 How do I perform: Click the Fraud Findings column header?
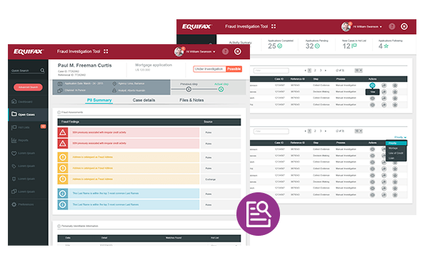click(70, 122)
